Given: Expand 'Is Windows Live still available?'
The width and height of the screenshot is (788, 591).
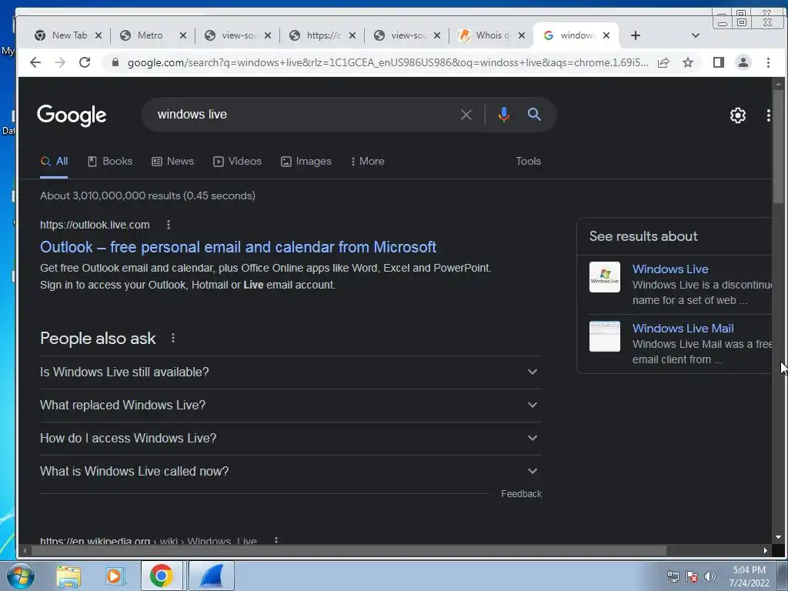Looking at the screenshot, I should [x=290, y=372].
